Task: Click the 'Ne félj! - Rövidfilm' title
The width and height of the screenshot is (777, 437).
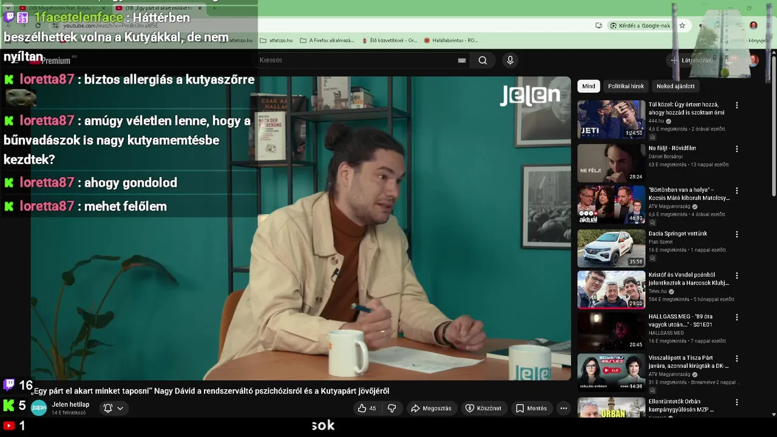Action: point(672,148)
